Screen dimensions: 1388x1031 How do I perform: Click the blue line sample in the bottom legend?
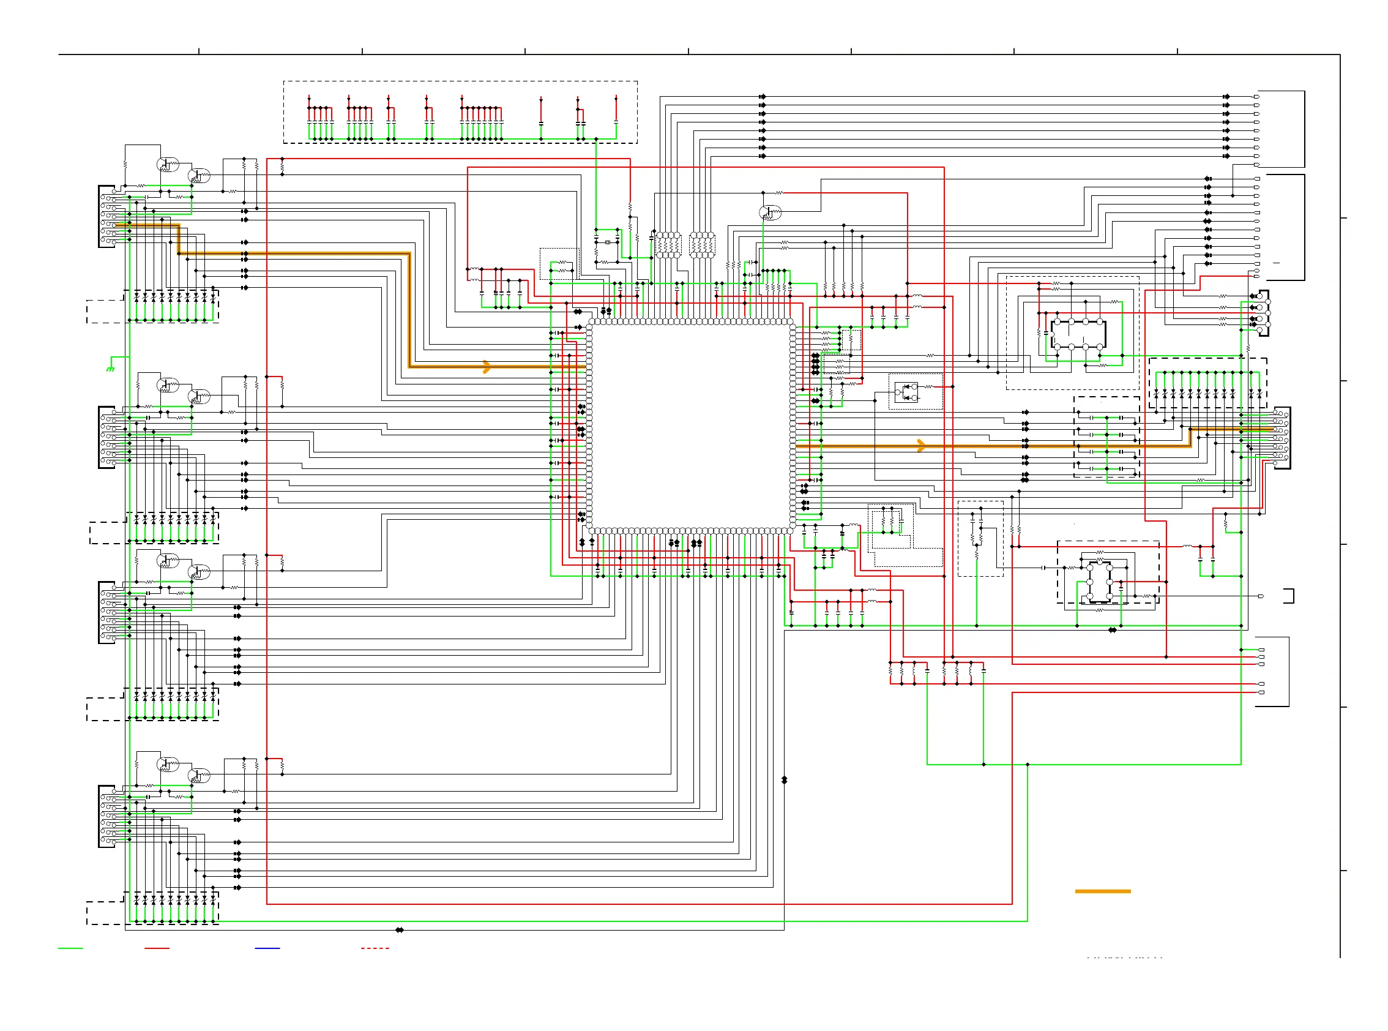click(267, 948)
